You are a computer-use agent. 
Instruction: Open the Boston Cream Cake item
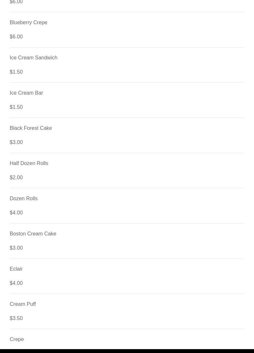coord(33,234)
